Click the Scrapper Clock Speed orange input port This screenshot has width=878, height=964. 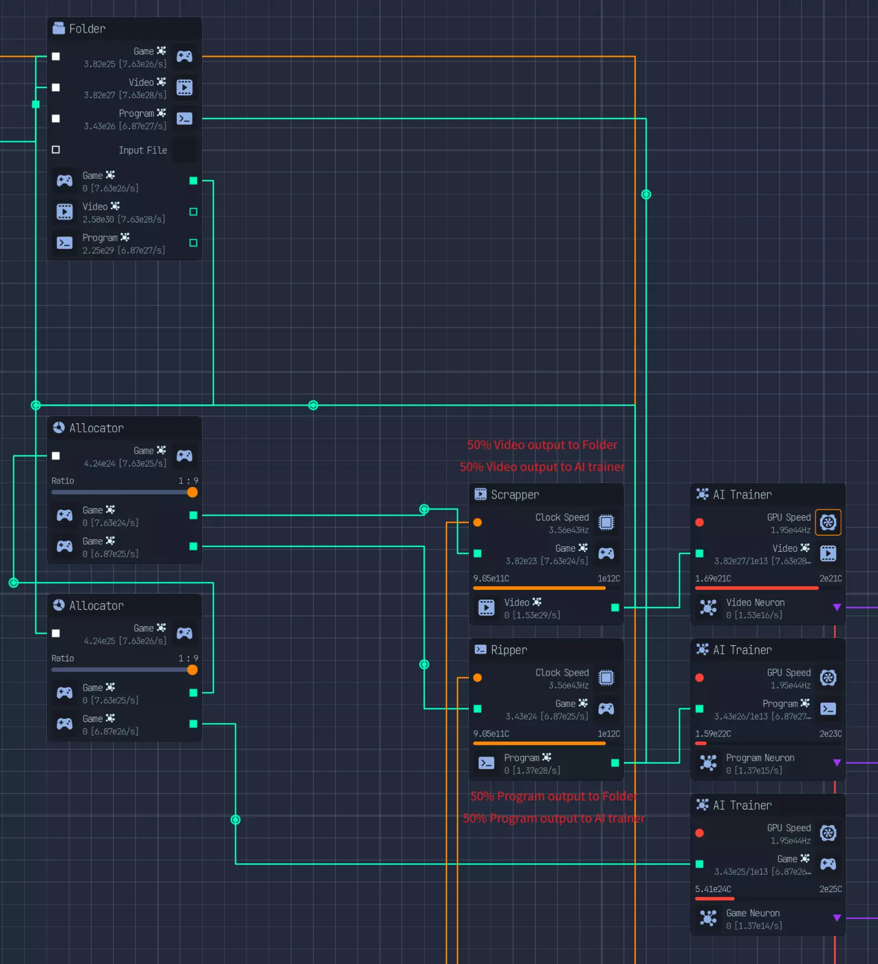(x=478, y=522)
